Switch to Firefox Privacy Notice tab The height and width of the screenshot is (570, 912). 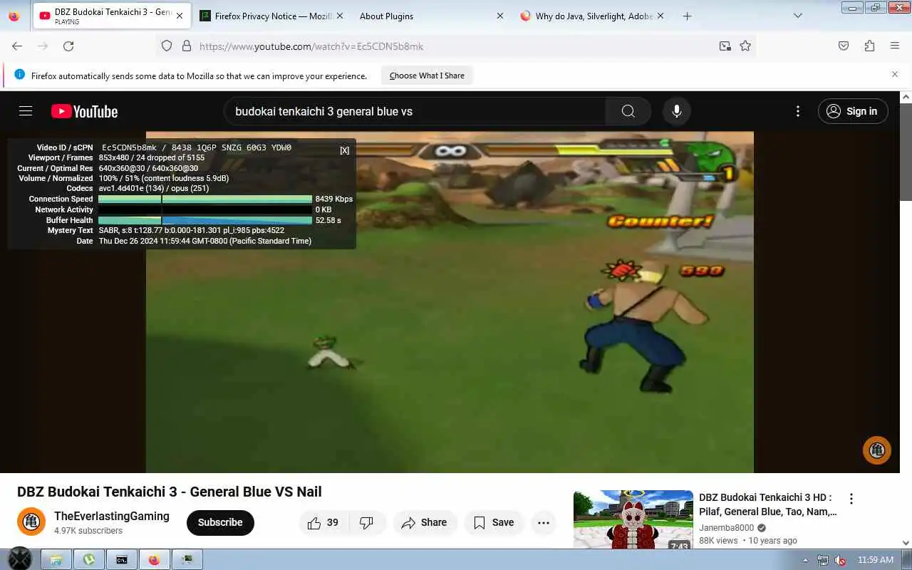tap(271, 16)
